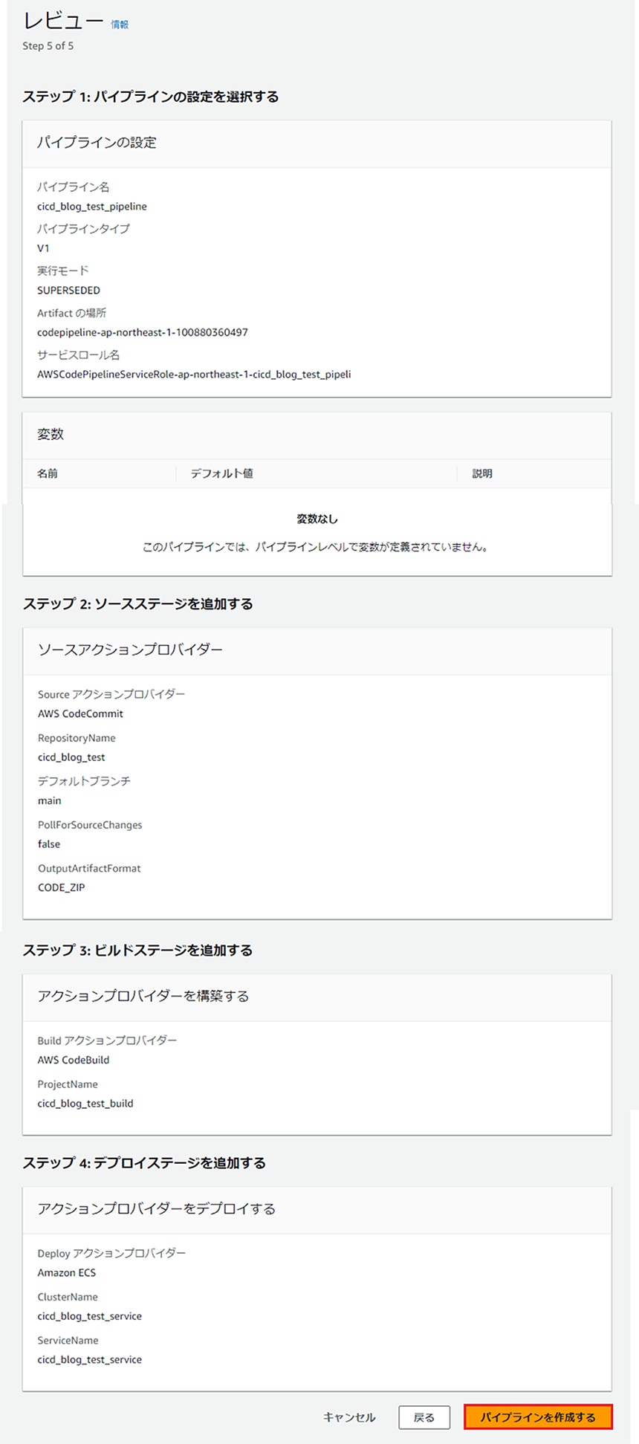Click the Amazon ECS deploy provider value
The height and width of the screenshot is (1444, 639).
pyautogui.click(x=67, y=1272)
